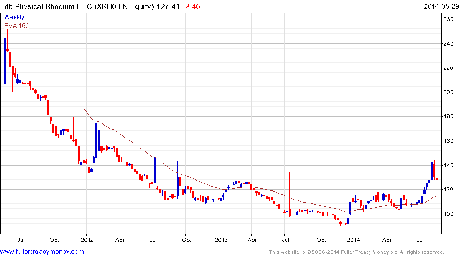Viewport: 463px width, 258px height.
Task: Click the '2014' time axis label
Action: pos(354,240)
